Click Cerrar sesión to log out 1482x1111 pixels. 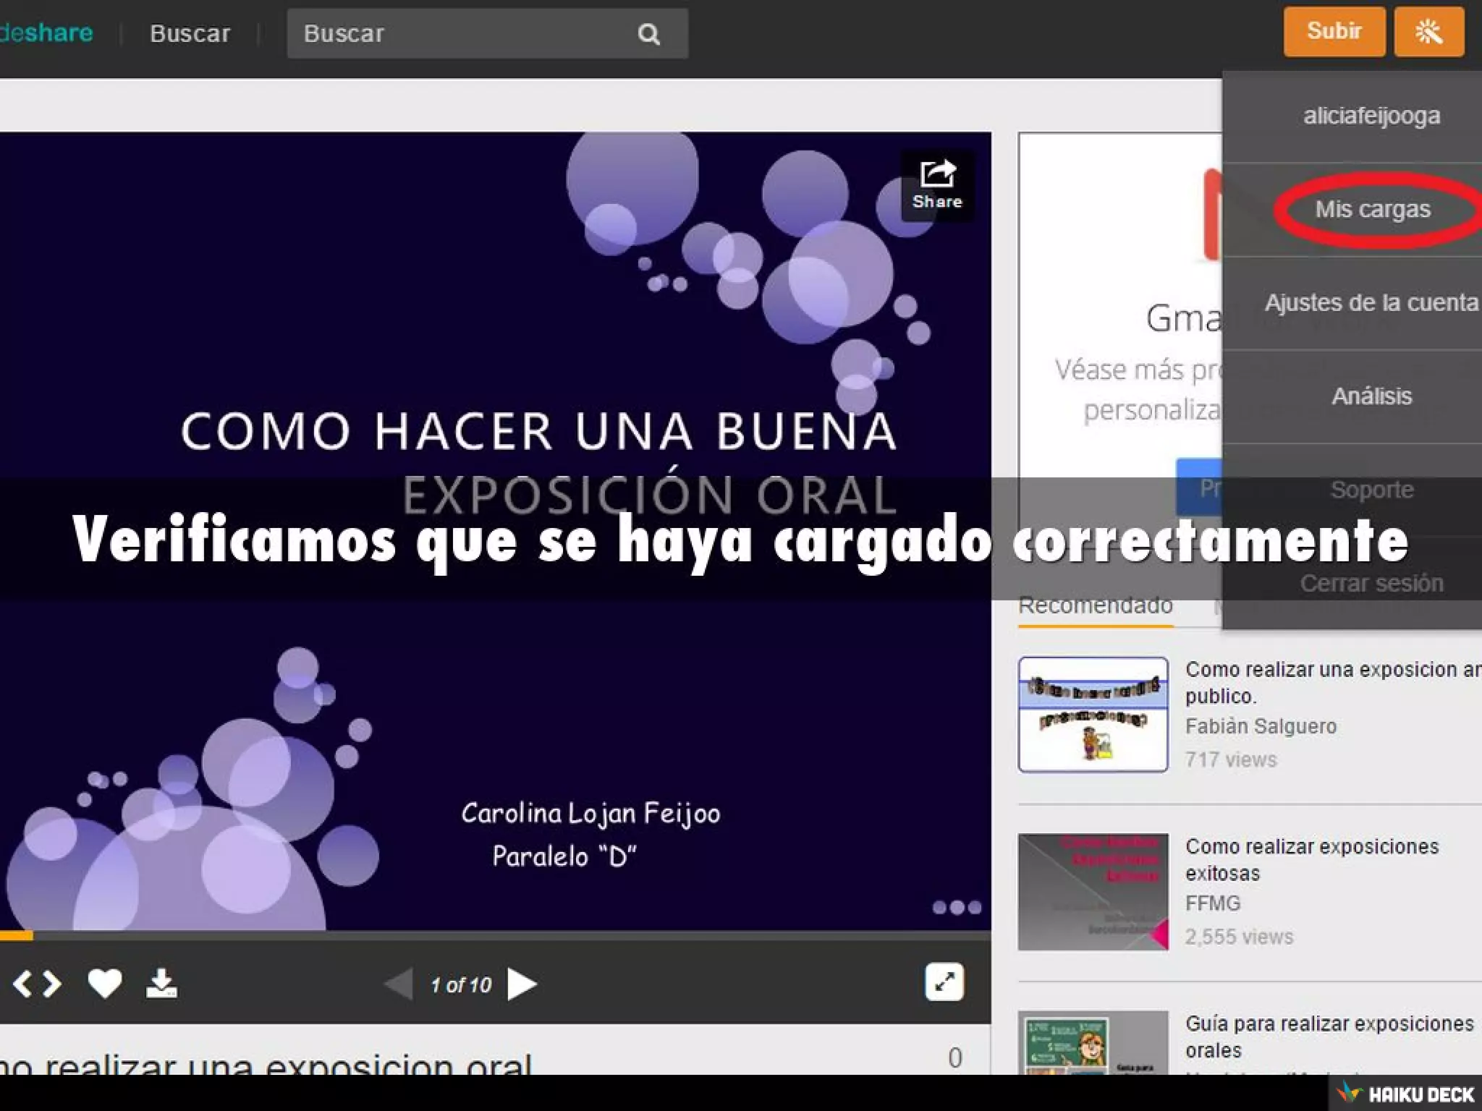click(1371, 583)
